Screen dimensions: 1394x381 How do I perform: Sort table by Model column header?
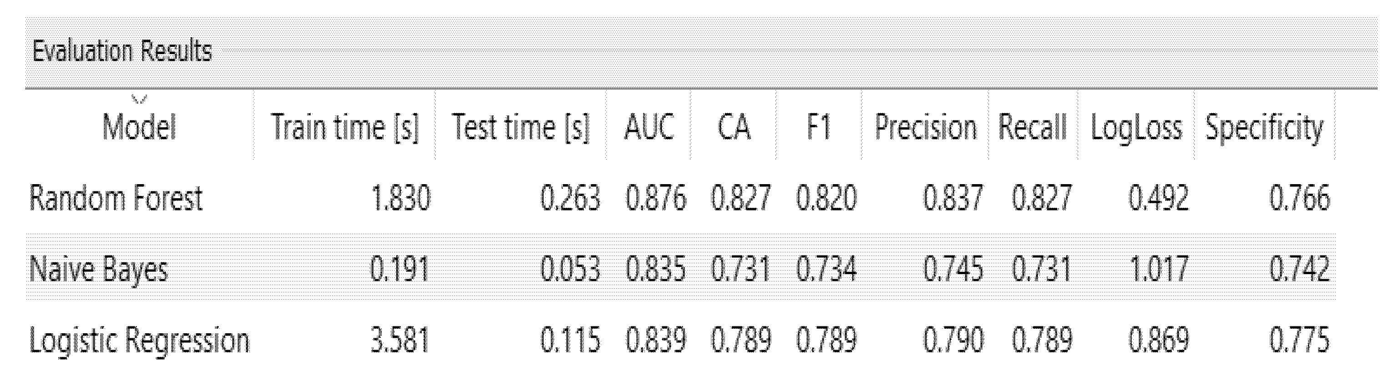point(140,128)
